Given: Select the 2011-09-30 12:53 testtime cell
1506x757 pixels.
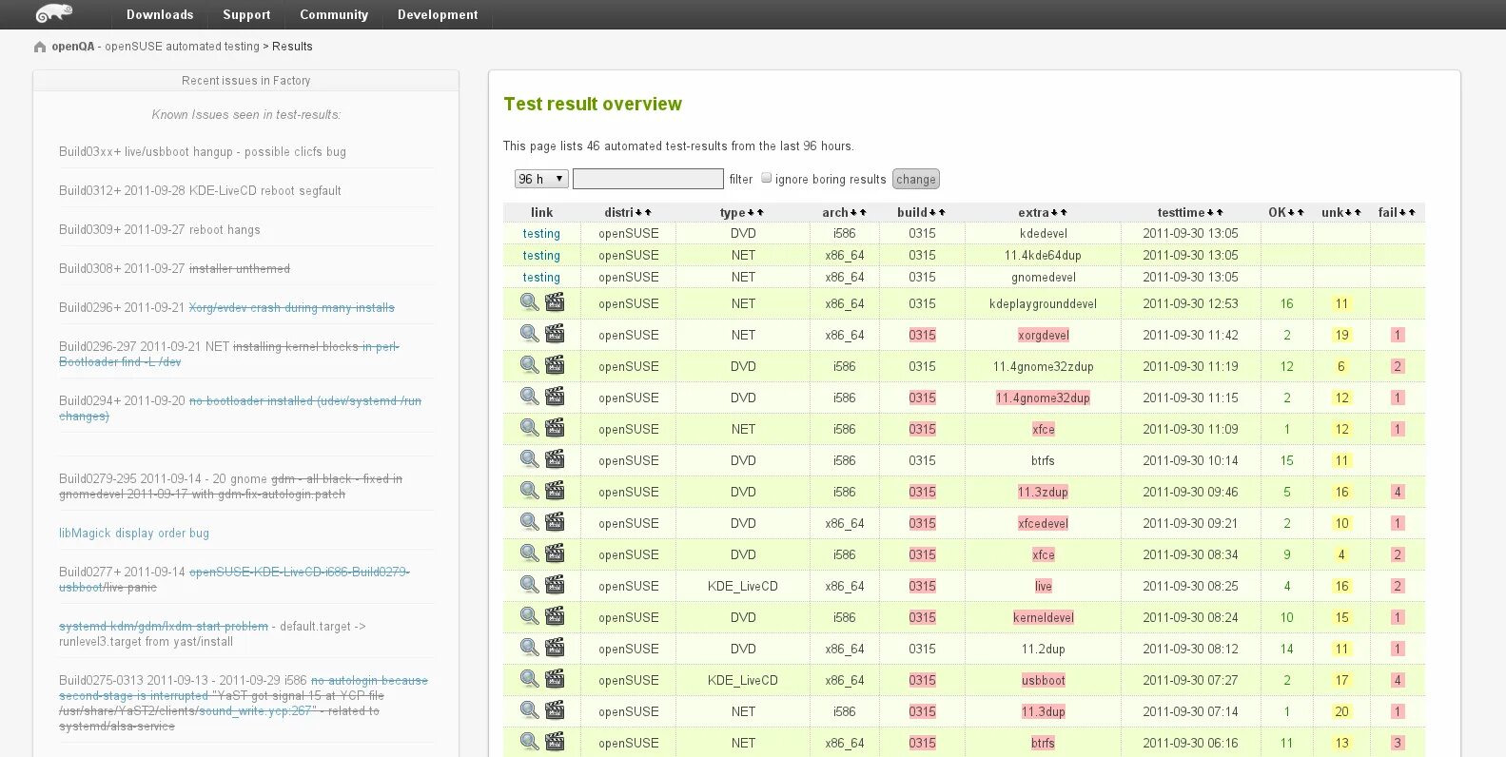Looking at the screenshot, I should (1190, 303).
